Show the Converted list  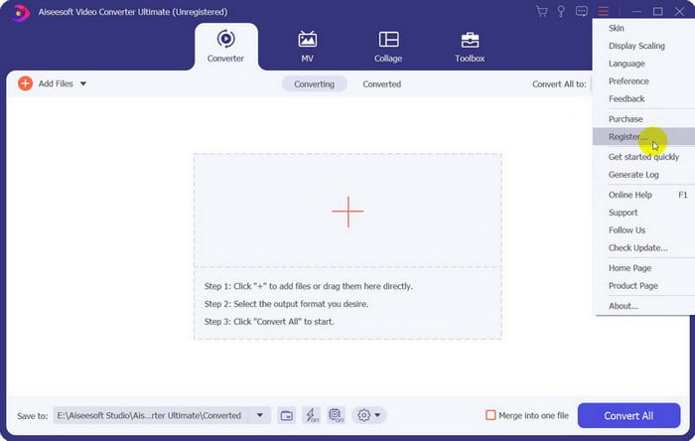[x=381, y=83]
